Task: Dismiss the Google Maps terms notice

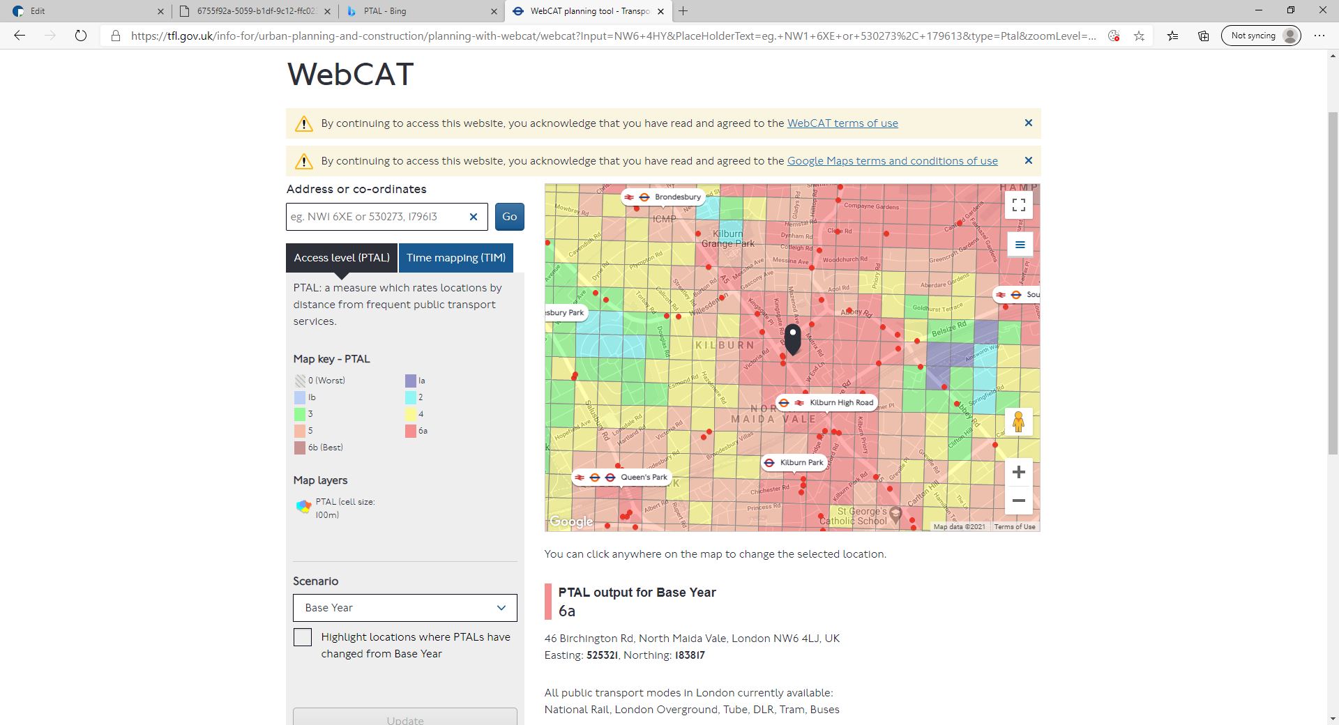Action: [x=1028, y=160]
